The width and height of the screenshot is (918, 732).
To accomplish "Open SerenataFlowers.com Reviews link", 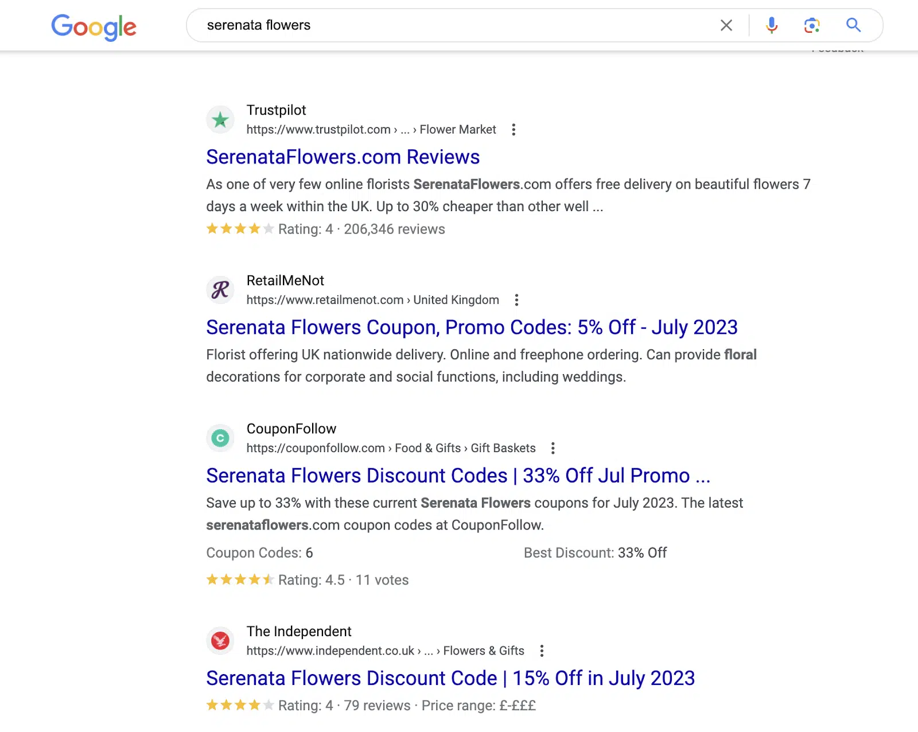I will pyautogui.click(x=343, y=157).
